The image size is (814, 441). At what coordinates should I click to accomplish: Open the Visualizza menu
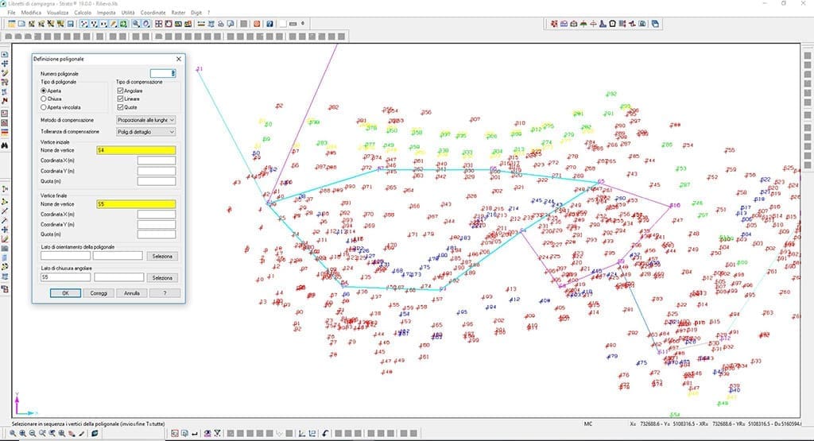57,13
